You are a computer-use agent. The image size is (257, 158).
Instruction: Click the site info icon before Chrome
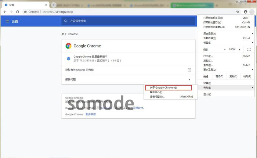(25, 12)
